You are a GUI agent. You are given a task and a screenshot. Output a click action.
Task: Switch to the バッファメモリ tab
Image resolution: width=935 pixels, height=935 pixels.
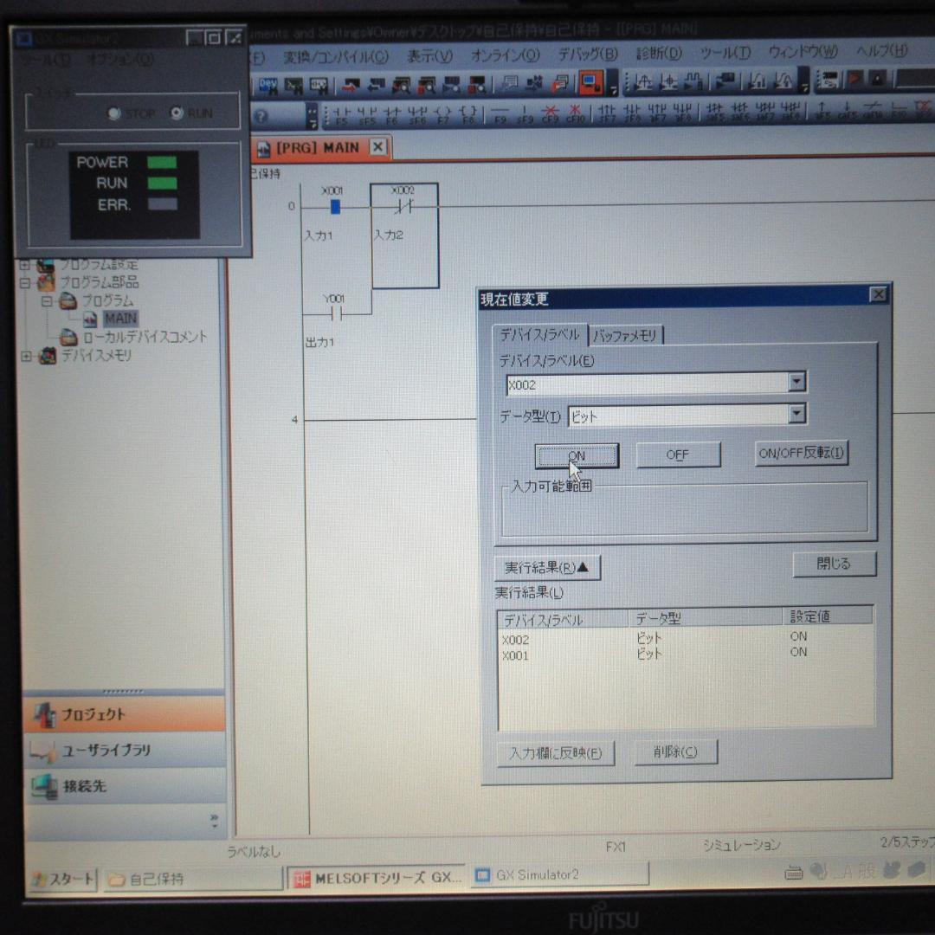tap(625, 336)
